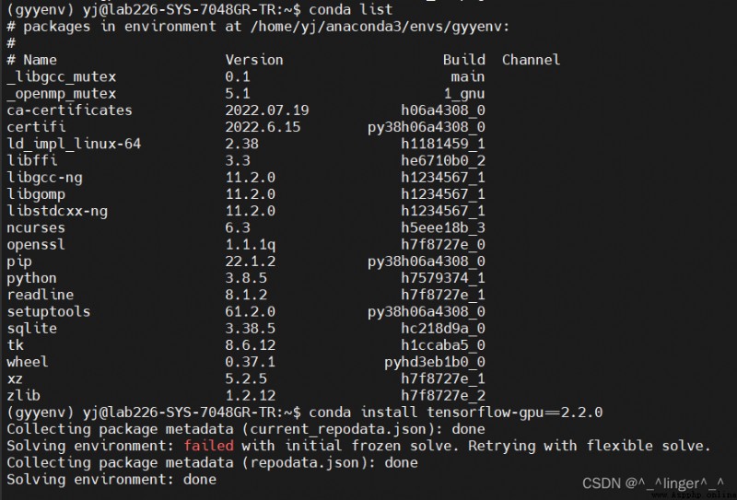Click the 'Version' column header

254,60
